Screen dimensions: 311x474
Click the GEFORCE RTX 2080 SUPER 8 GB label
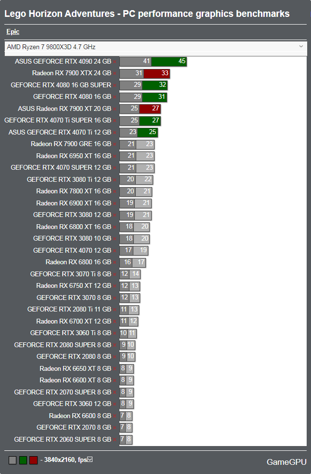[63, 345]
